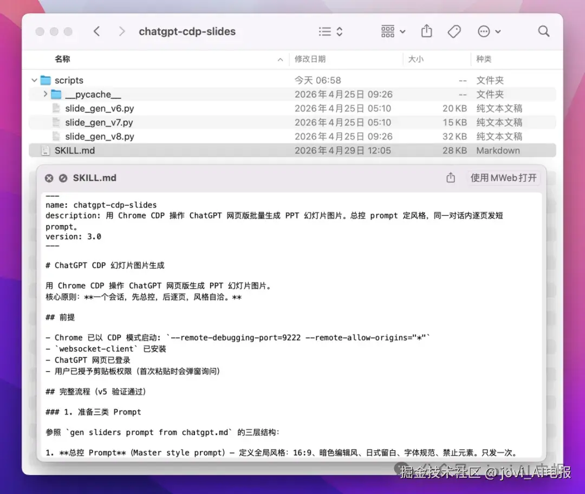Click the Tags icon in the toolbar
Viewport: 585px width, 494px height.
(x=454, y=31)
